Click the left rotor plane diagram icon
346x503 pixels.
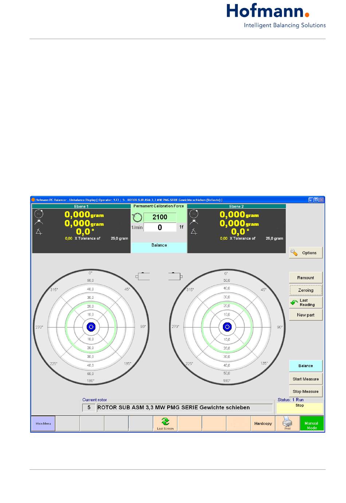pos(143,276)
